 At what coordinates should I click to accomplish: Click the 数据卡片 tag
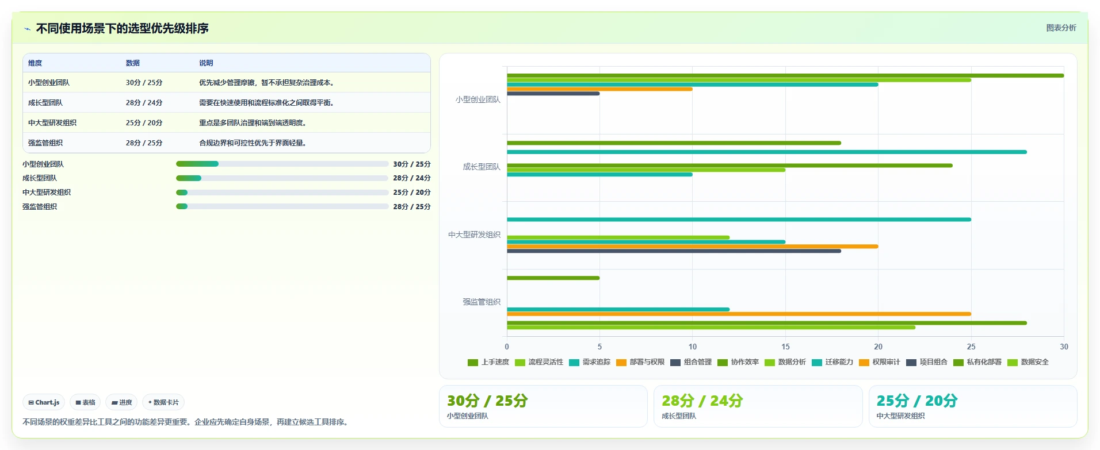(163, 402)
